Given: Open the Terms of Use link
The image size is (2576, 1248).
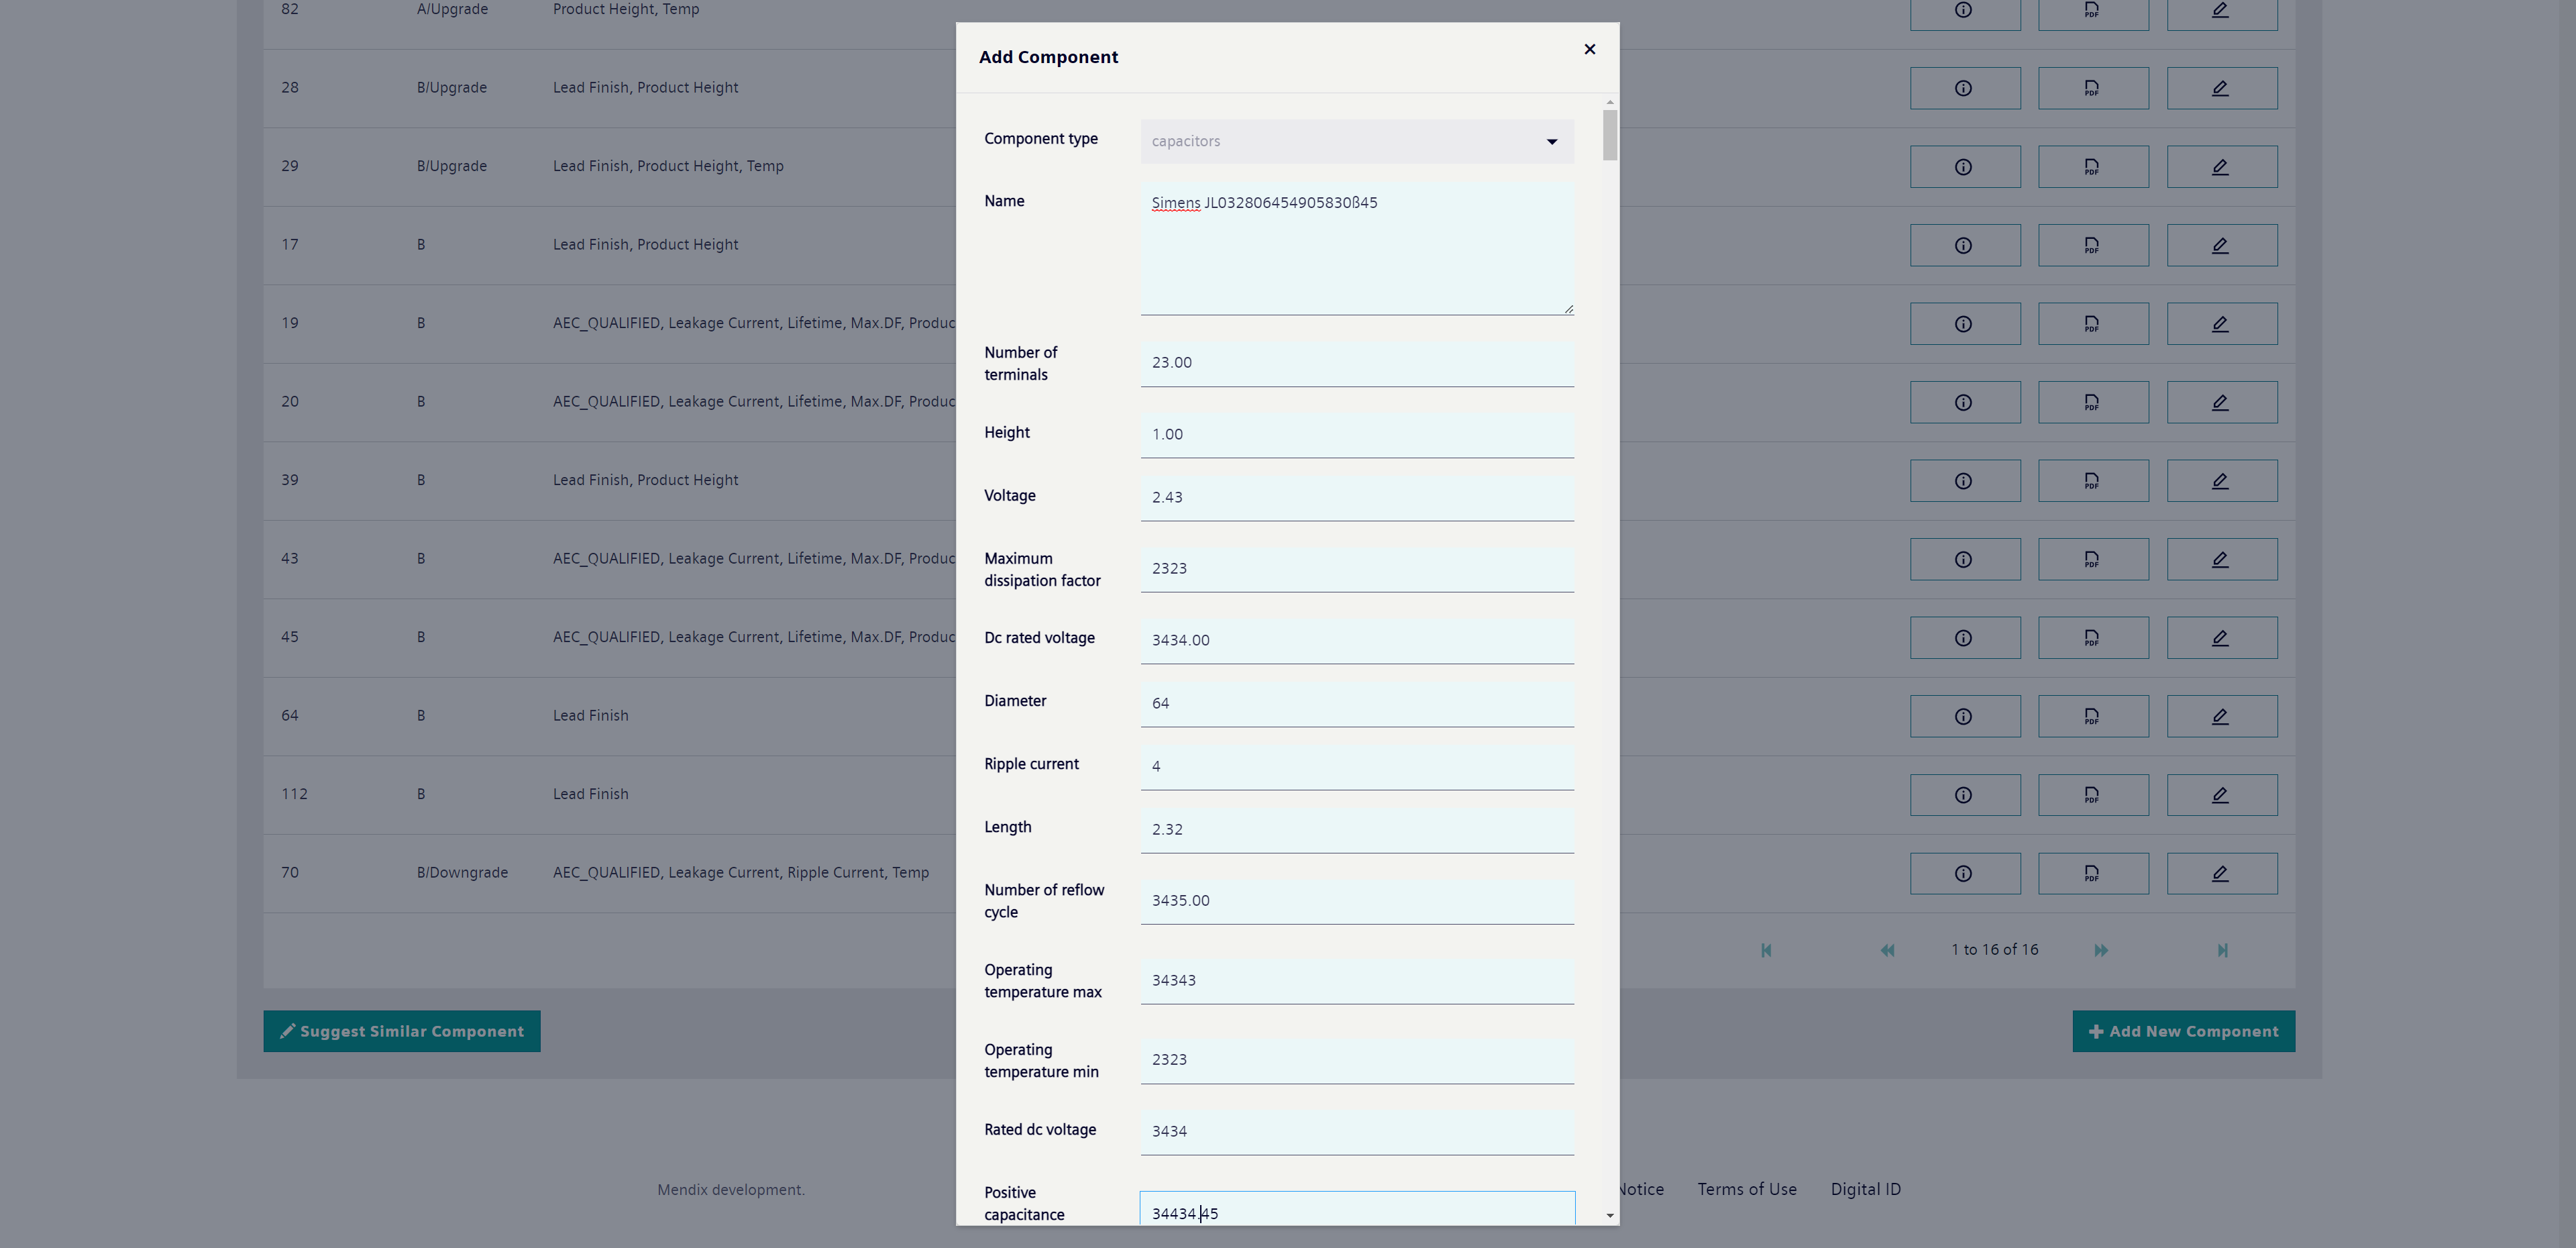Looking at the screenshot, I should [1746, 1189].
